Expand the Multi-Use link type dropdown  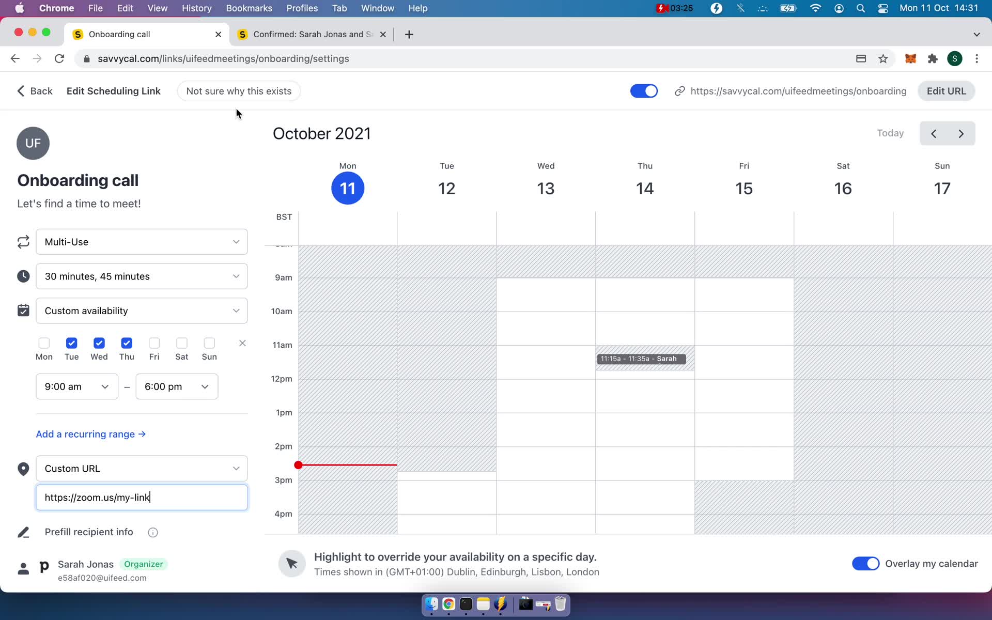[x=141, y=241]
